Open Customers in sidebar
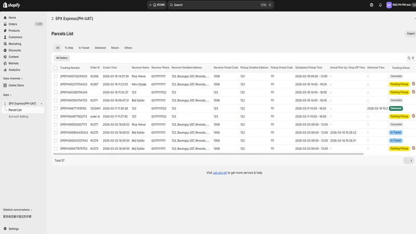 coord(15,37)
